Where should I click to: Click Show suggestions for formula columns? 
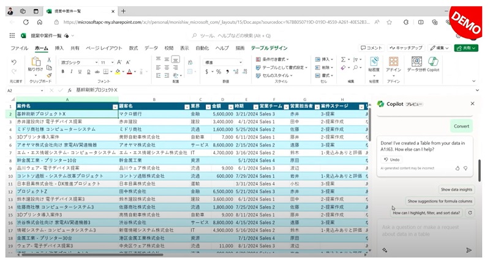[x=440, y=201]
